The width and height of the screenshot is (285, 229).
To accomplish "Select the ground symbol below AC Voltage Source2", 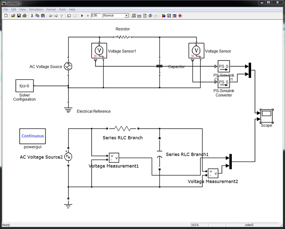I will click(68, 206).
